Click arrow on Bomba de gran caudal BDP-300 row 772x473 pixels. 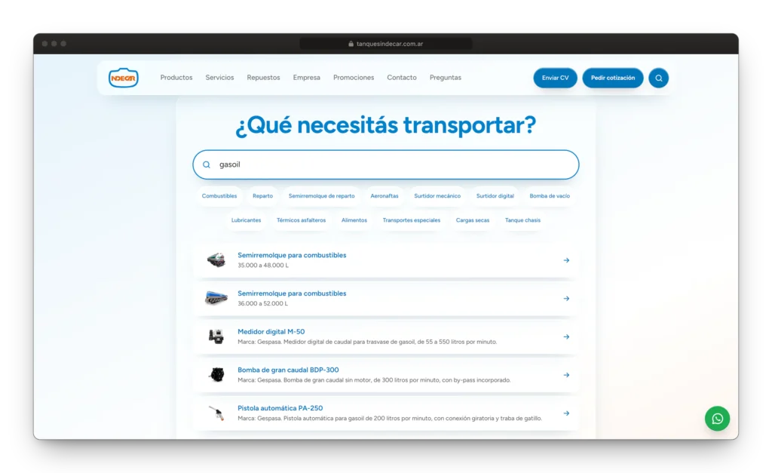pyautogui.click(x=566, y=375)
